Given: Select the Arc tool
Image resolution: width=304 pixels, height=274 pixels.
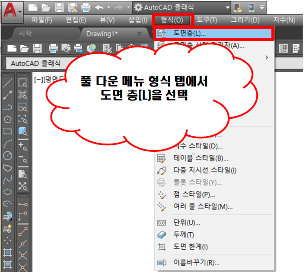Looking at the screenshot, I should pos(7,144).
